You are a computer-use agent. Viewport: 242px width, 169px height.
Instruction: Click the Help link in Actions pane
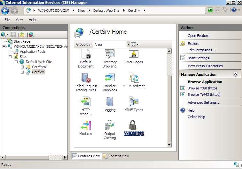coord(191,110)
